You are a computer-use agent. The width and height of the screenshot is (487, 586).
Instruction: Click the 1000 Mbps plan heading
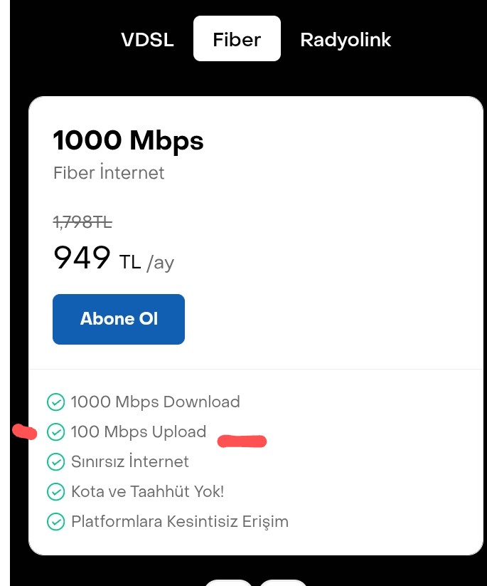coord(129,141)
